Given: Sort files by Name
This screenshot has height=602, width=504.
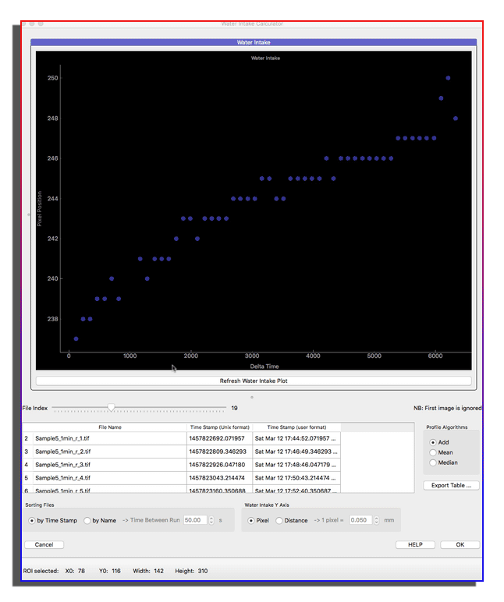Looking at the screenshot, I should [x=87, y=520].
